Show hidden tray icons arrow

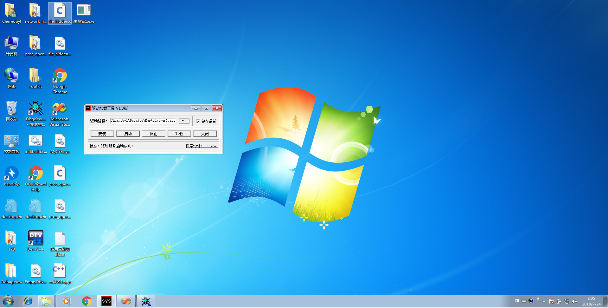coord(544,301)
